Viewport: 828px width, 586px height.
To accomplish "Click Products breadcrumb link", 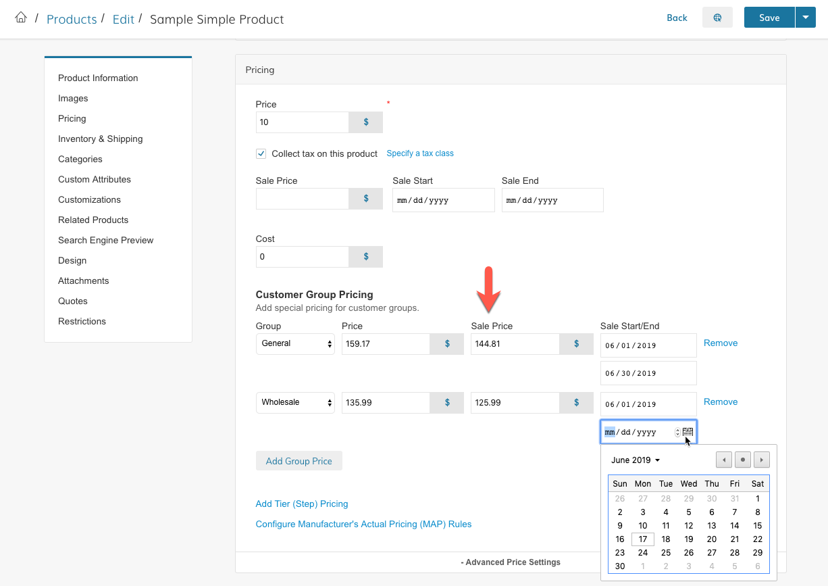I will point(72,19).
